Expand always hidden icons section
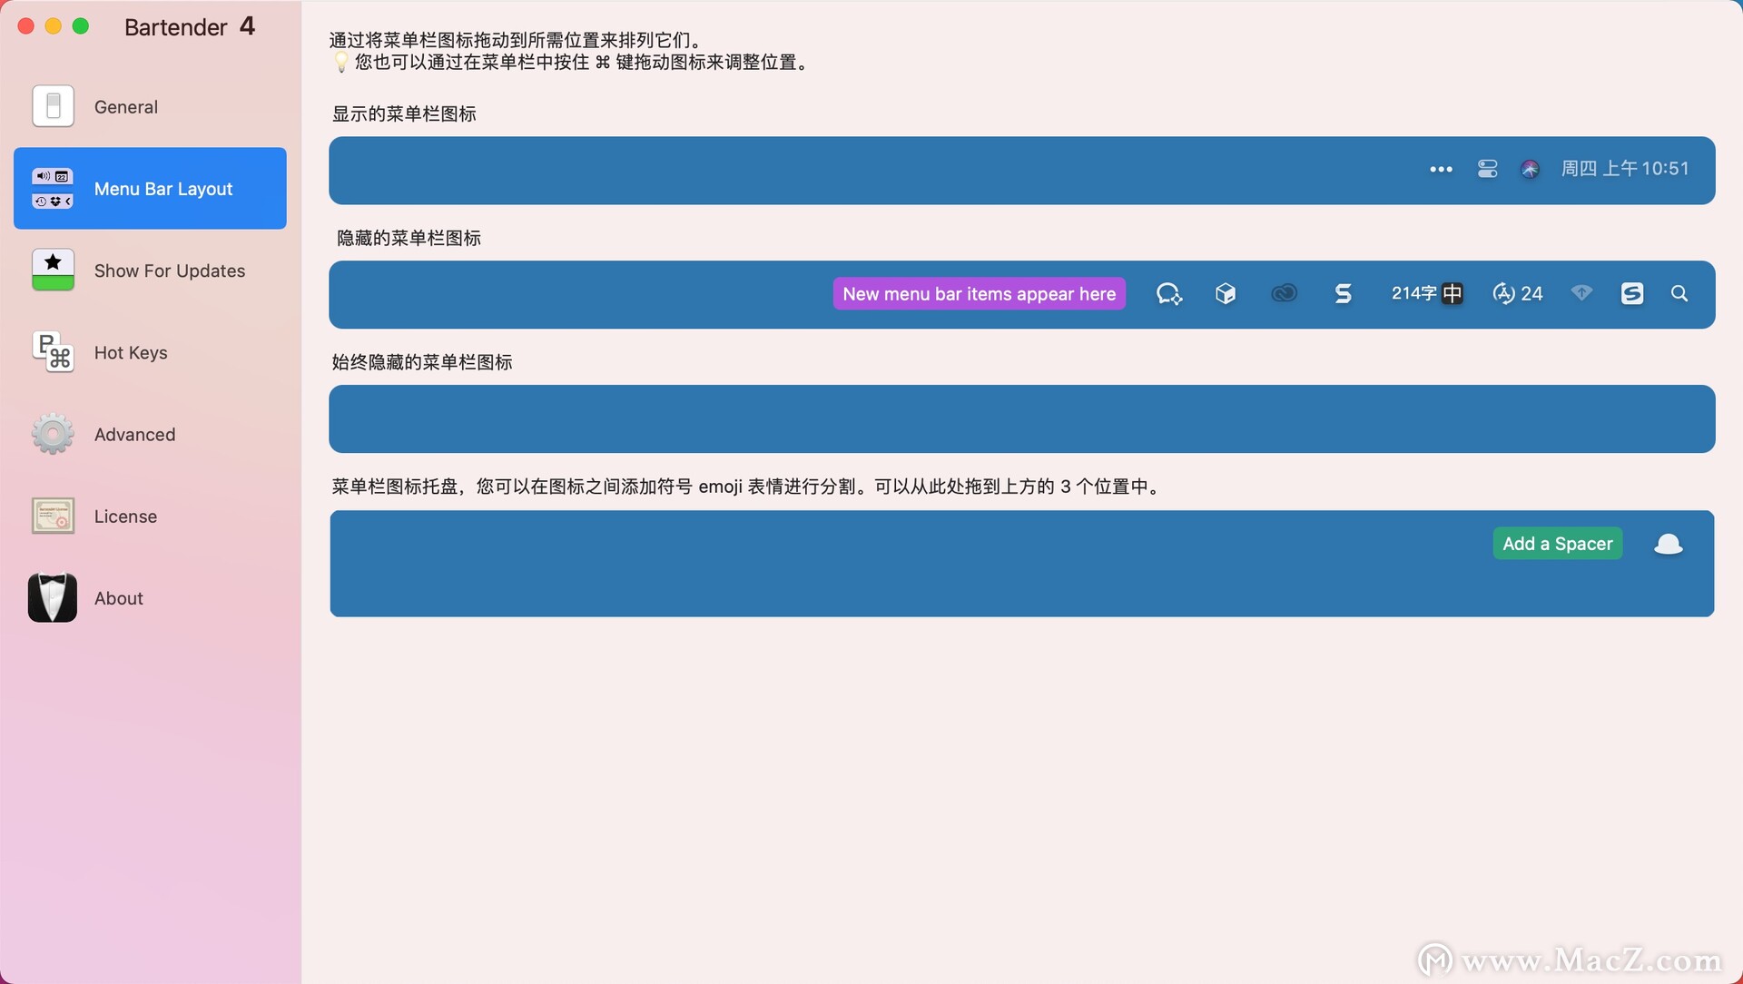This screenshot has width=1743, height=984. 1022,418
